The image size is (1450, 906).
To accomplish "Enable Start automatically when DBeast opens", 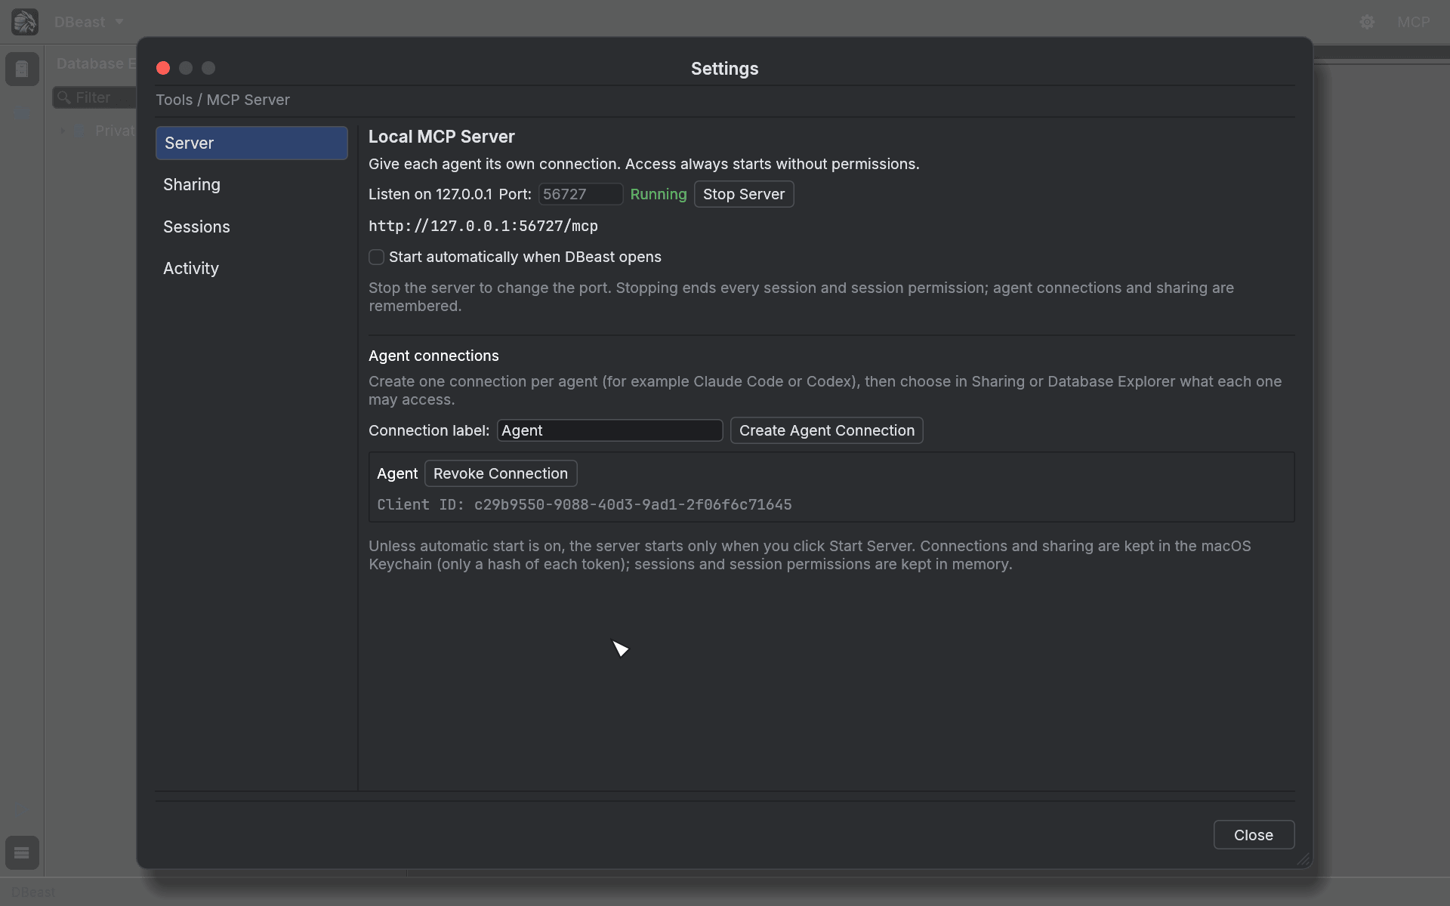I will tap(376, 257).
